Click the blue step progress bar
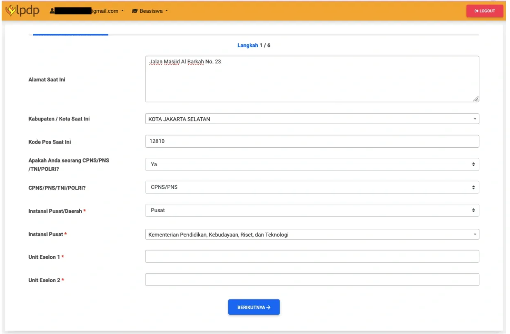This screenshot has height=334, width=510. pyautogui.click(x=71, y=35)
